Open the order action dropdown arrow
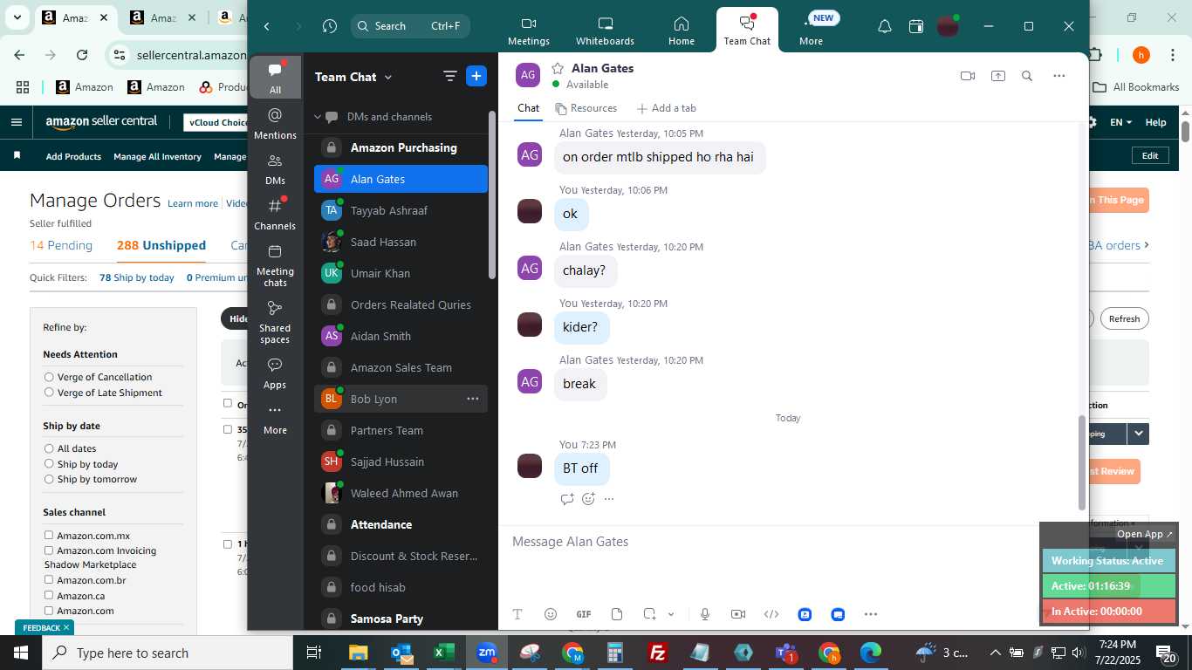Image resolution: width=1192 pixels, height=670 pixels. 1137,434
